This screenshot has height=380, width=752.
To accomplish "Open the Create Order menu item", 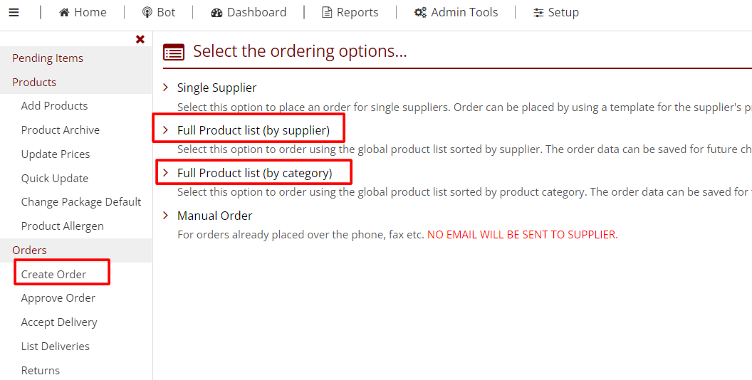I will [x=53, y=274].
